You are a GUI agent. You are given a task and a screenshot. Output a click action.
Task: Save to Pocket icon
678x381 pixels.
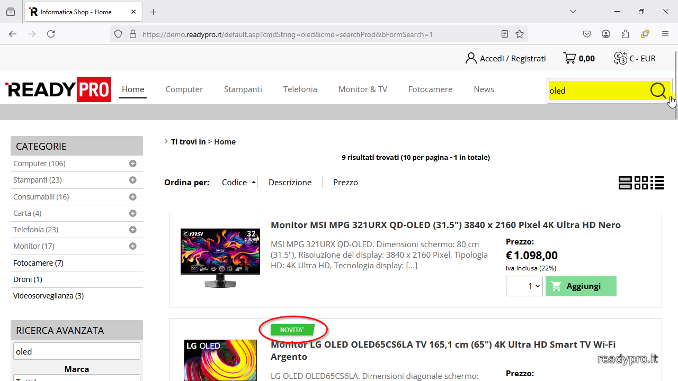(587, 34)
